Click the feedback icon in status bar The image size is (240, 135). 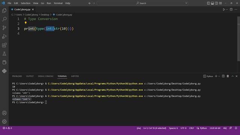(231, 128)
